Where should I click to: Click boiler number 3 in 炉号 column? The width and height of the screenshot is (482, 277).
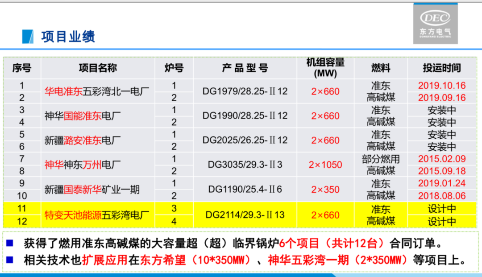tap(174, 208)
